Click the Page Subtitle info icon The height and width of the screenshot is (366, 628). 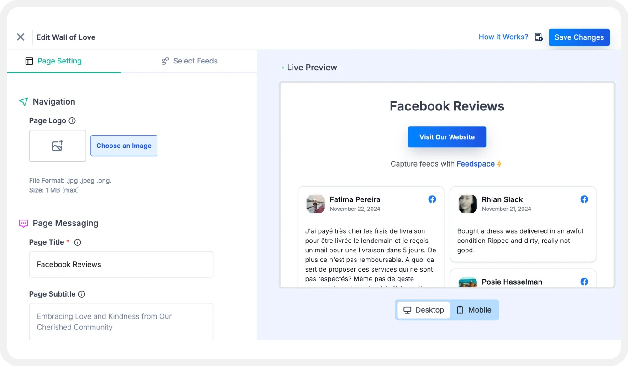[x=82, y=294]
